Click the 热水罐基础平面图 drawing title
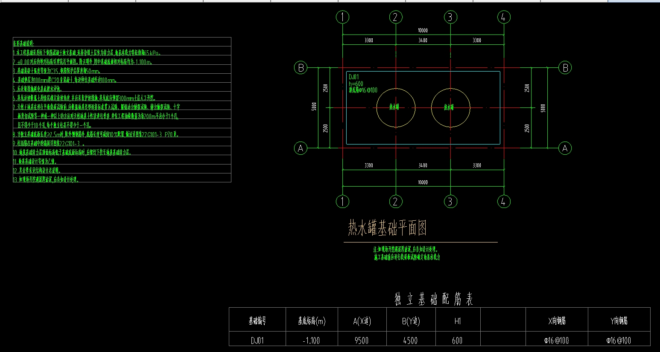660x352 pixels. click(x=388, y=228)
